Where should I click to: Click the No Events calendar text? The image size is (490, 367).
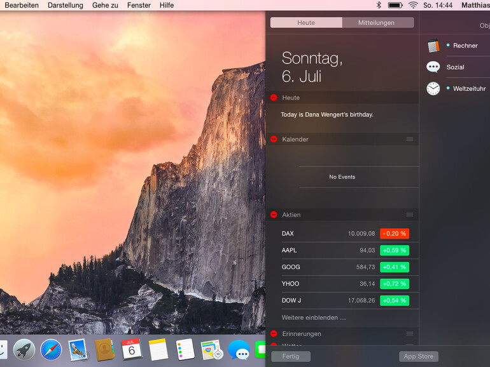[342, 177]
